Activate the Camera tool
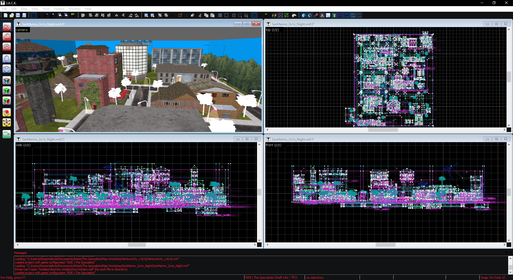This screenshot has height=280, width=513. pyautogui.click(x=7, y=47)
